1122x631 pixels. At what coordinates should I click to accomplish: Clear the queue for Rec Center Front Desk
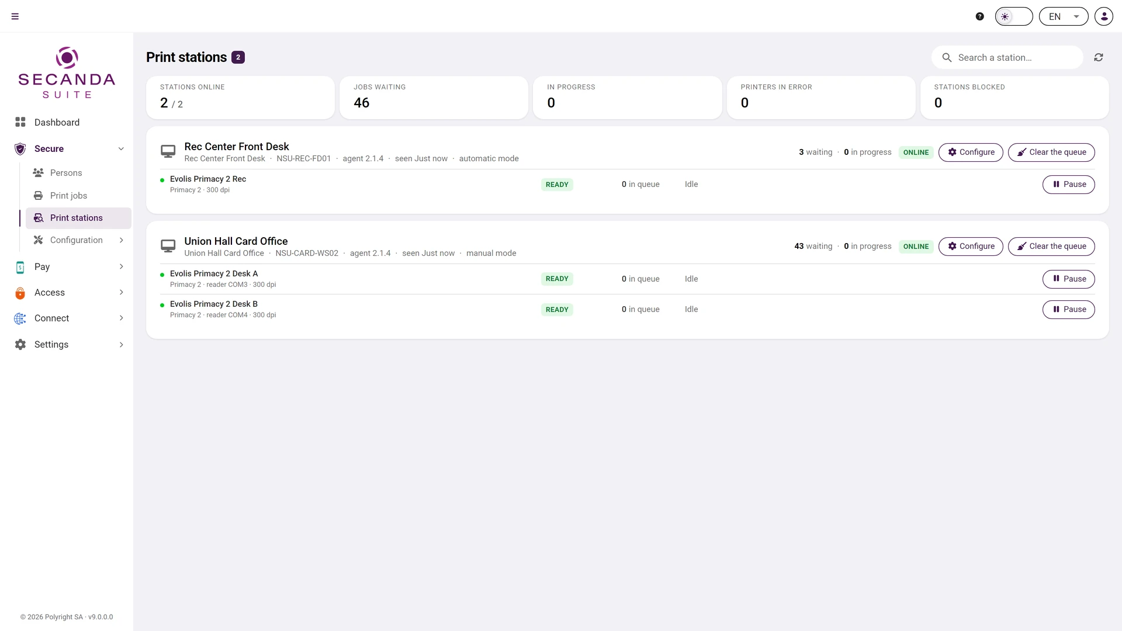1051,152
